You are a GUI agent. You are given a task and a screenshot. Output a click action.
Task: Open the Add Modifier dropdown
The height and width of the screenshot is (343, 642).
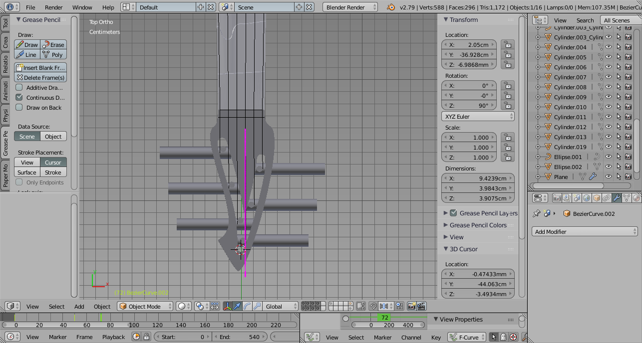[x=585, y=231]
